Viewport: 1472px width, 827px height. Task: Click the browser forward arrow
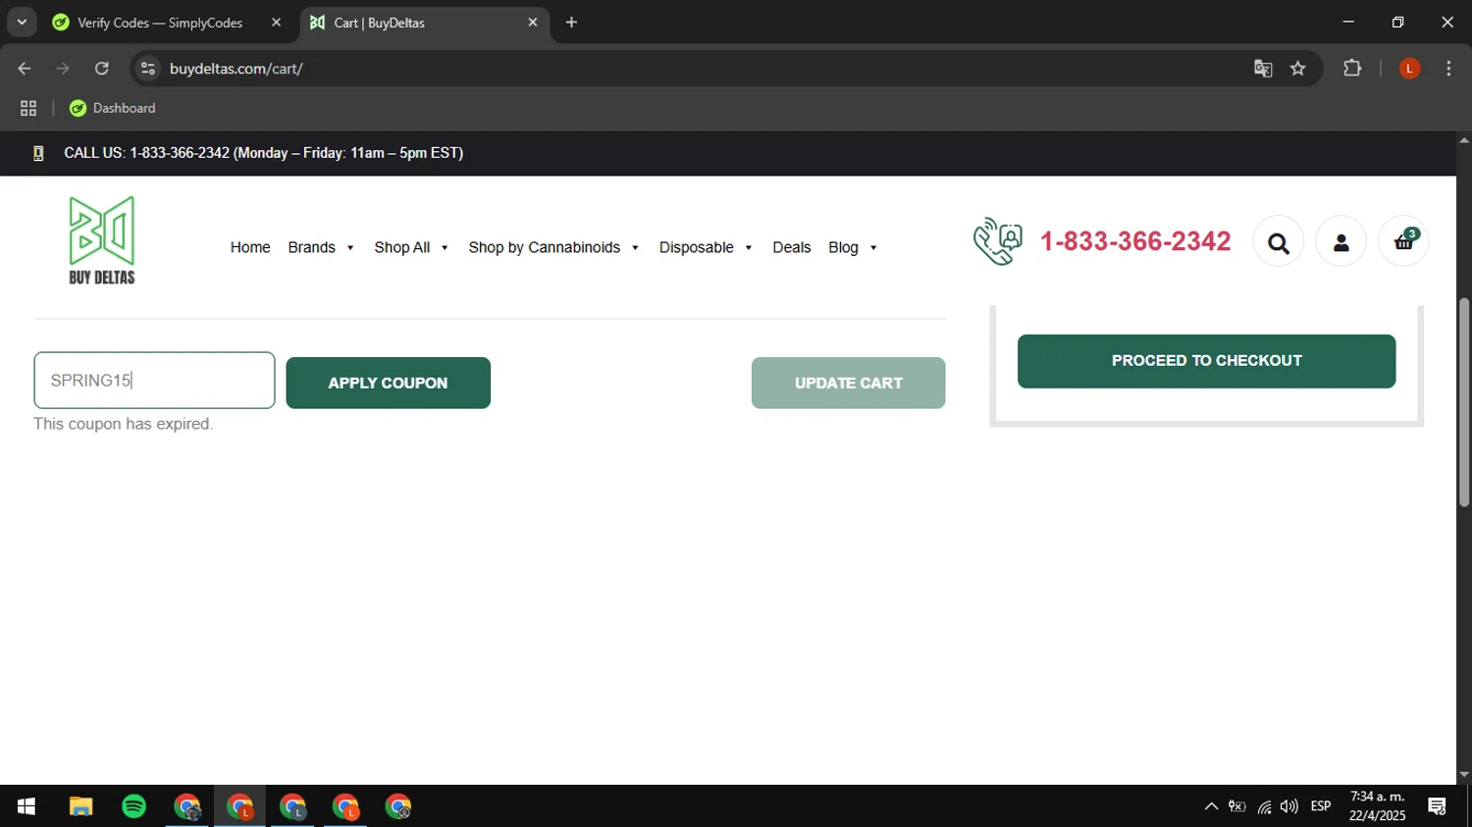pyautogui.click(x=63, y=69)
